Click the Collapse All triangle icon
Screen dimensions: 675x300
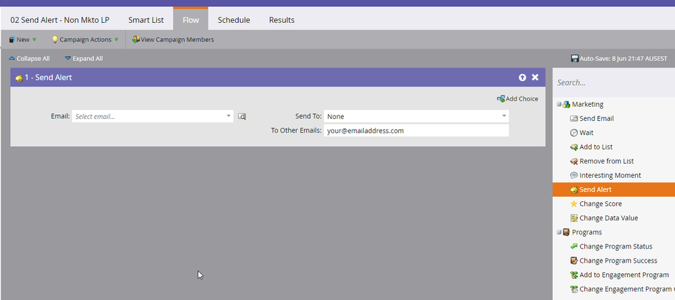[11, 59]
